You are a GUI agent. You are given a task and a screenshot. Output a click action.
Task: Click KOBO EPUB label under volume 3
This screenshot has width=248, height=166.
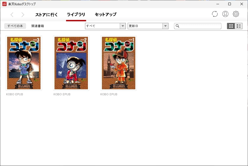pyautogui.click(x=14, y=94)
